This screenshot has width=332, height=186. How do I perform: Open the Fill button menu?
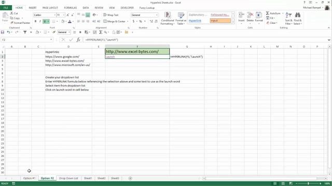[270, 18]
